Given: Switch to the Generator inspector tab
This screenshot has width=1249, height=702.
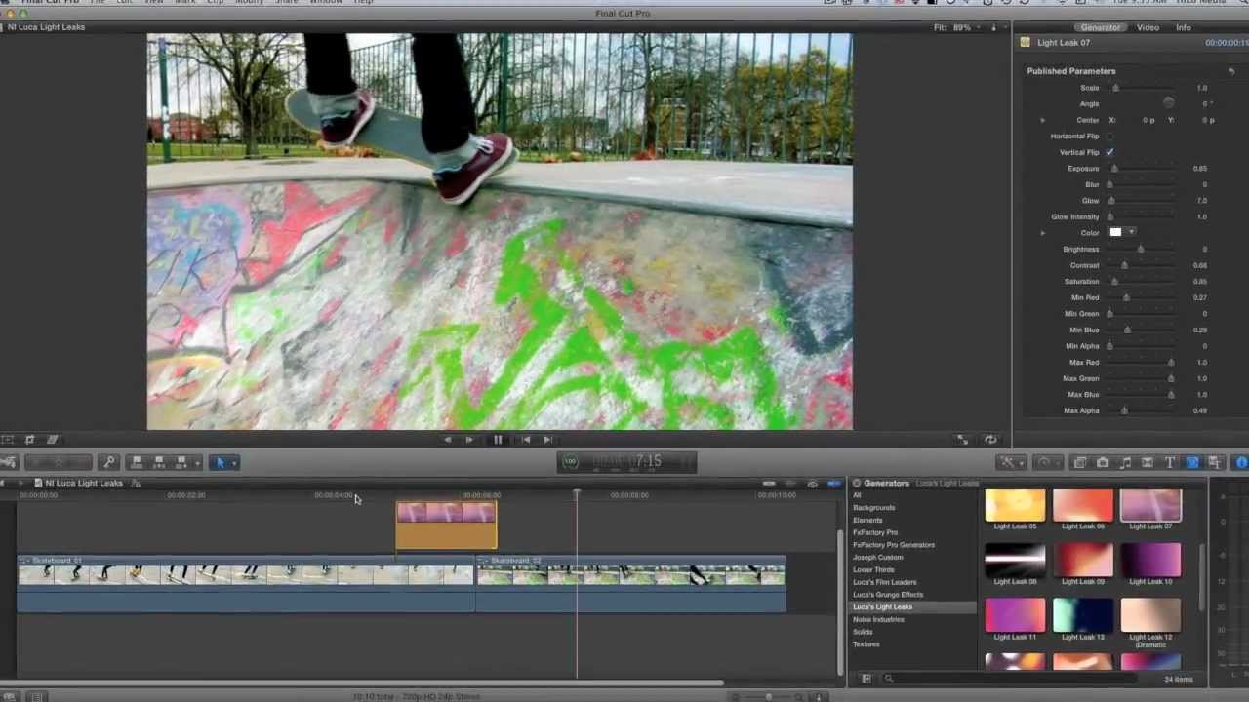Looking at the screenshot, I should coord(1100,27).
